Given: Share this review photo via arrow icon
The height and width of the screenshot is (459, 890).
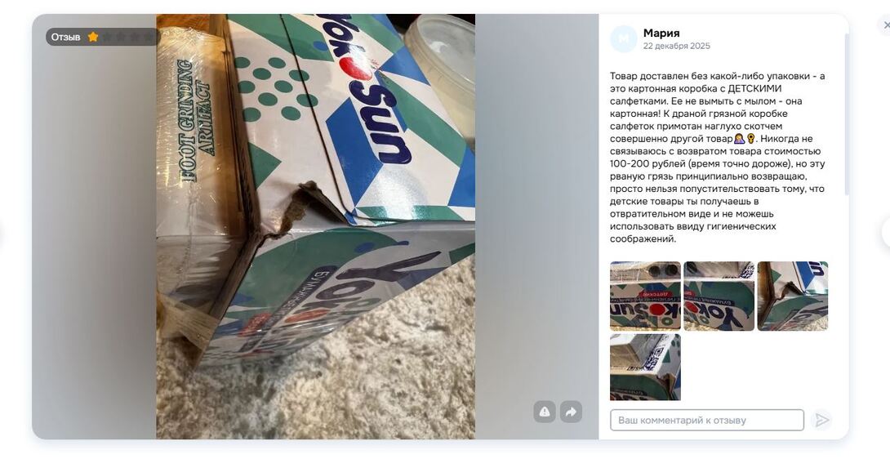Looking at the screenshot, I should [571, 412].
